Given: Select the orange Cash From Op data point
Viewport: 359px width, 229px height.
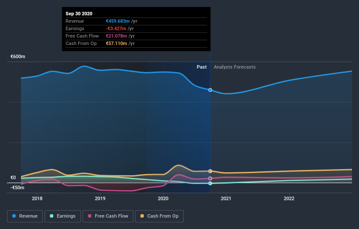Looking at the screenshot, I should (210, 171).
